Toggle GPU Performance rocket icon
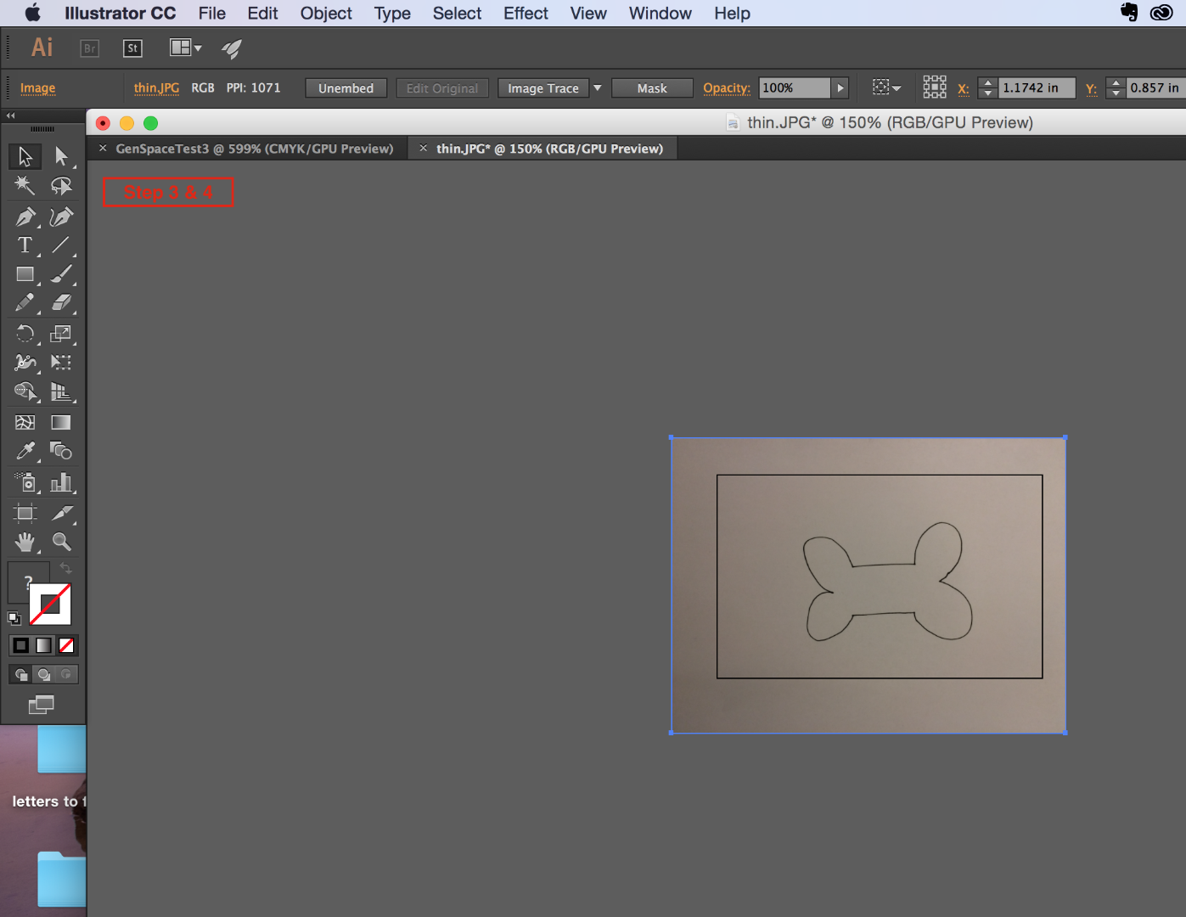The height and width of the screenshot is (917, 1186). [x=232, y=48]
